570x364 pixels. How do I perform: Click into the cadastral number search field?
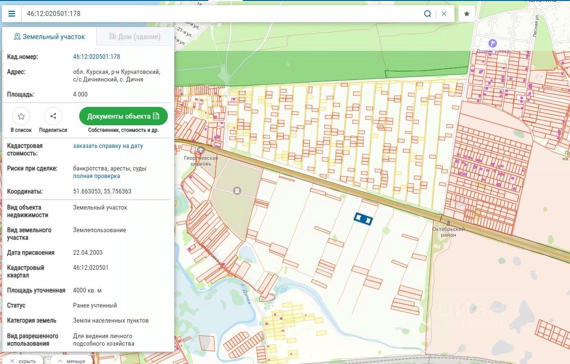click(x=222, y=14)
